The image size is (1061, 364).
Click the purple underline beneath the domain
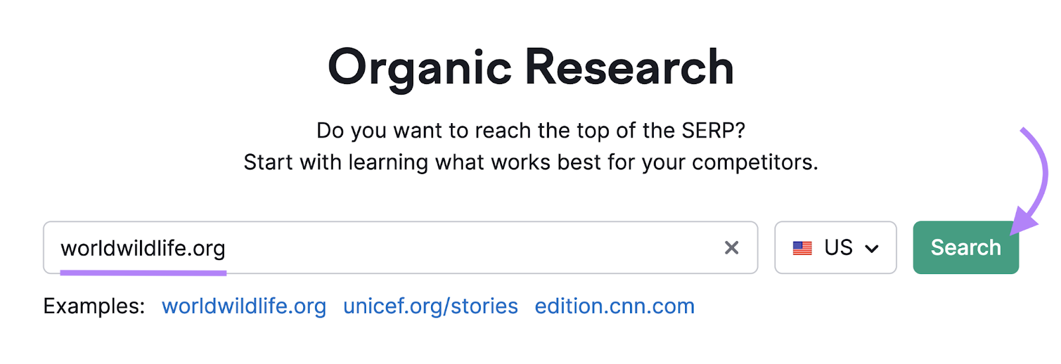[143, 272]
